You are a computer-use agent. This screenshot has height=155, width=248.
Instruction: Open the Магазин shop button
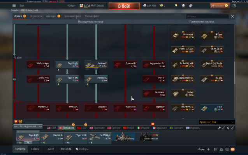pos(220,6)
